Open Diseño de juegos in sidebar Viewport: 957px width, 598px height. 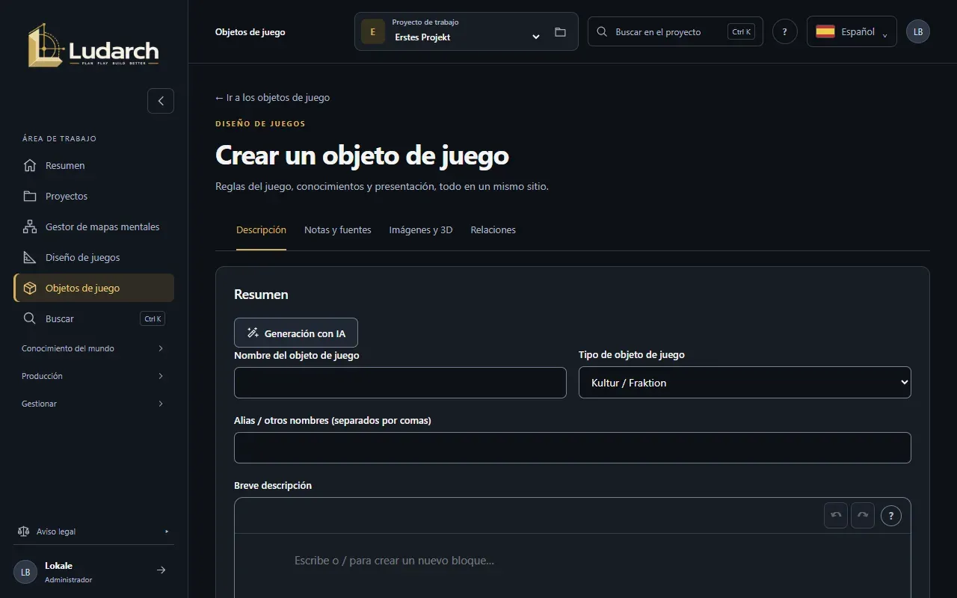(x=94, y=257)
